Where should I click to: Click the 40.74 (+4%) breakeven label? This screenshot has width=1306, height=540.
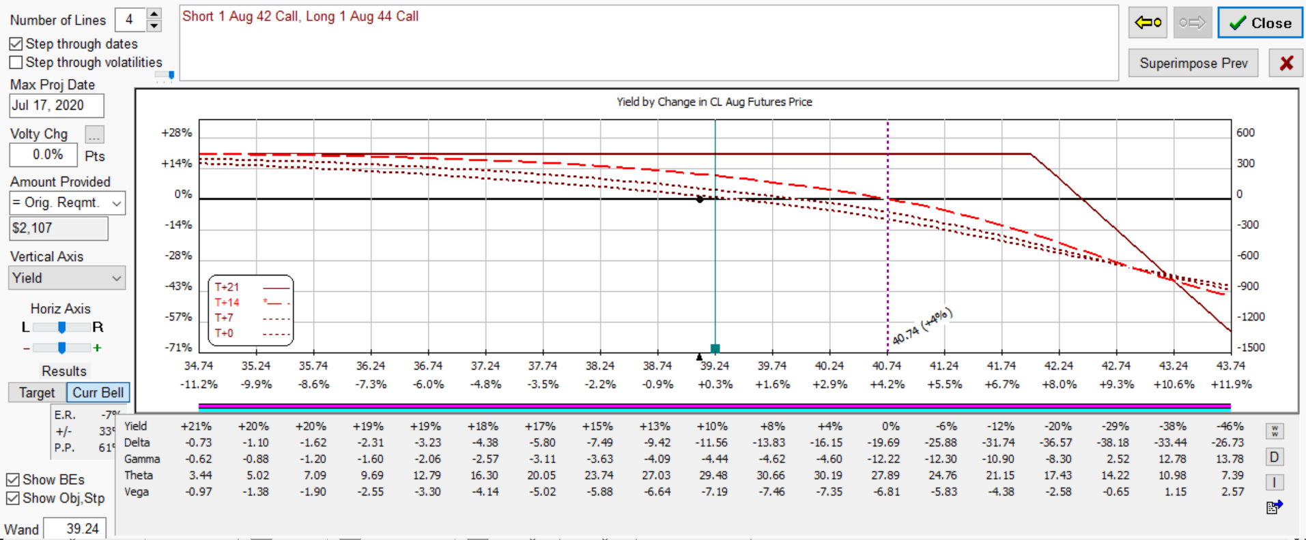coord(922,326)
